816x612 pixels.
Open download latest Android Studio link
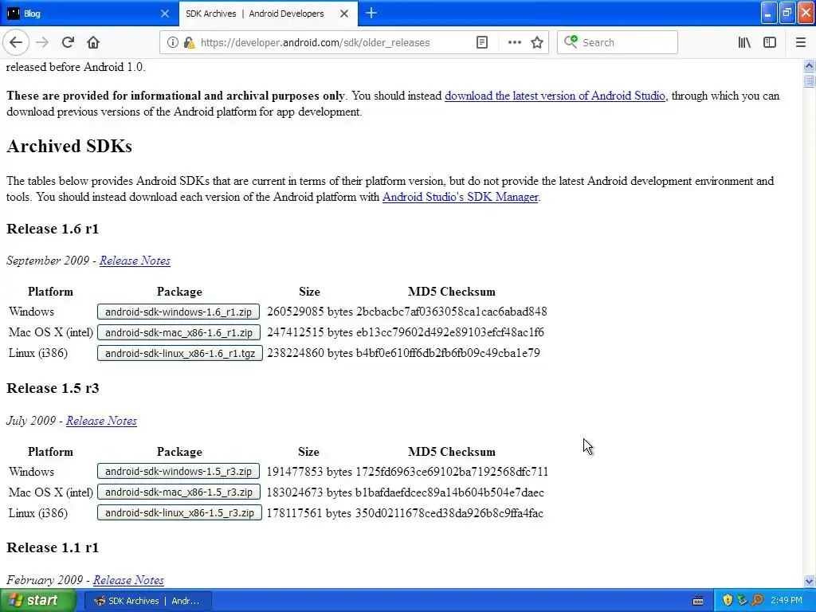point(555,96)
